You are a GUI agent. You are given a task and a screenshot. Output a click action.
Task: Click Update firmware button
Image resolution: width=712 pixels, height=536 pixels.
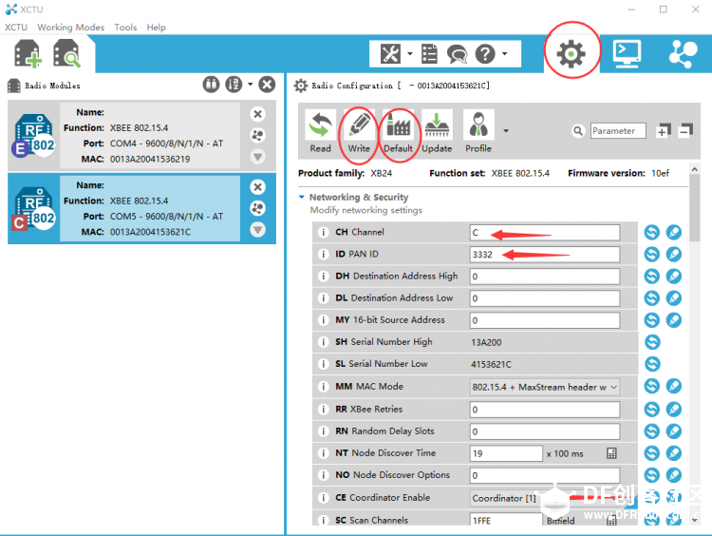tap(437, 132)
